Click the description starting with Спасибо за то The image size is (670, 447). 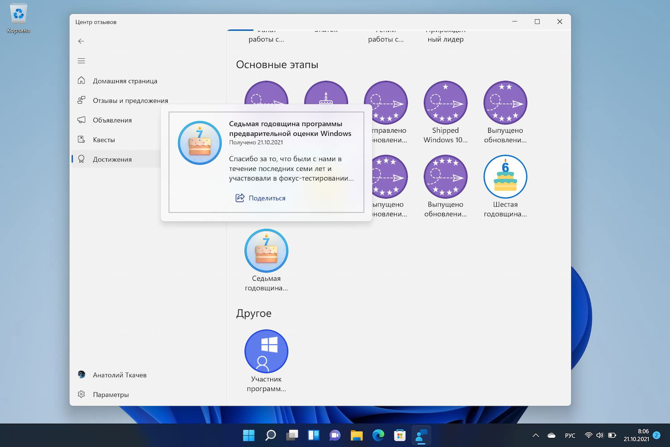coord(291,169)
